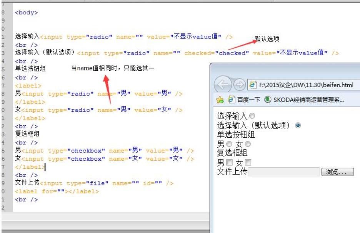Click the 默认选项 annotation text
360x233 pixels.
267,39
